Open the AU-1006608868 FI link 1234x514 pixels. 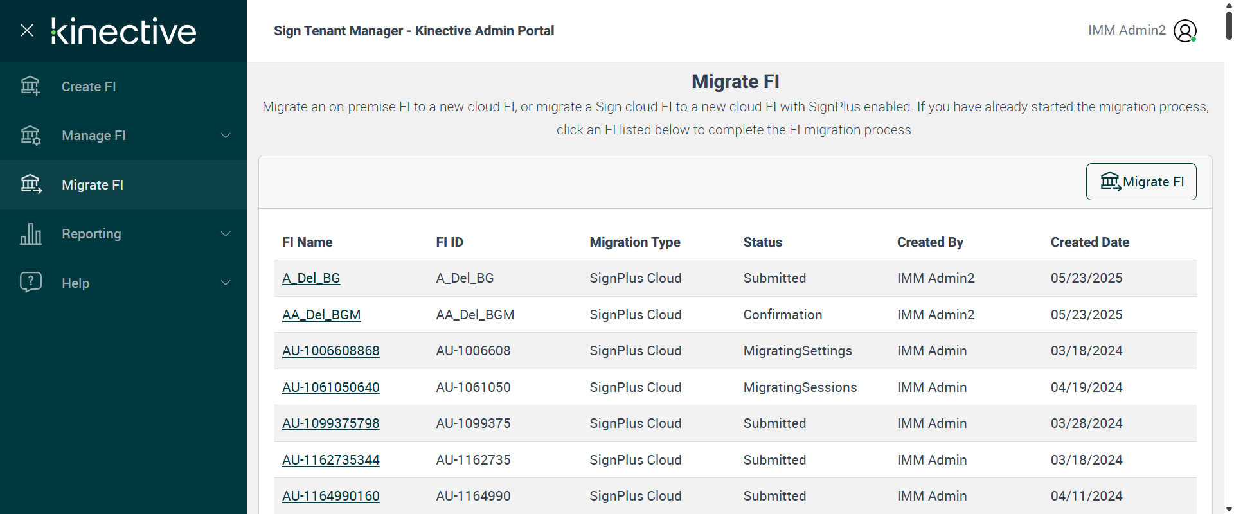pos(331,351)
